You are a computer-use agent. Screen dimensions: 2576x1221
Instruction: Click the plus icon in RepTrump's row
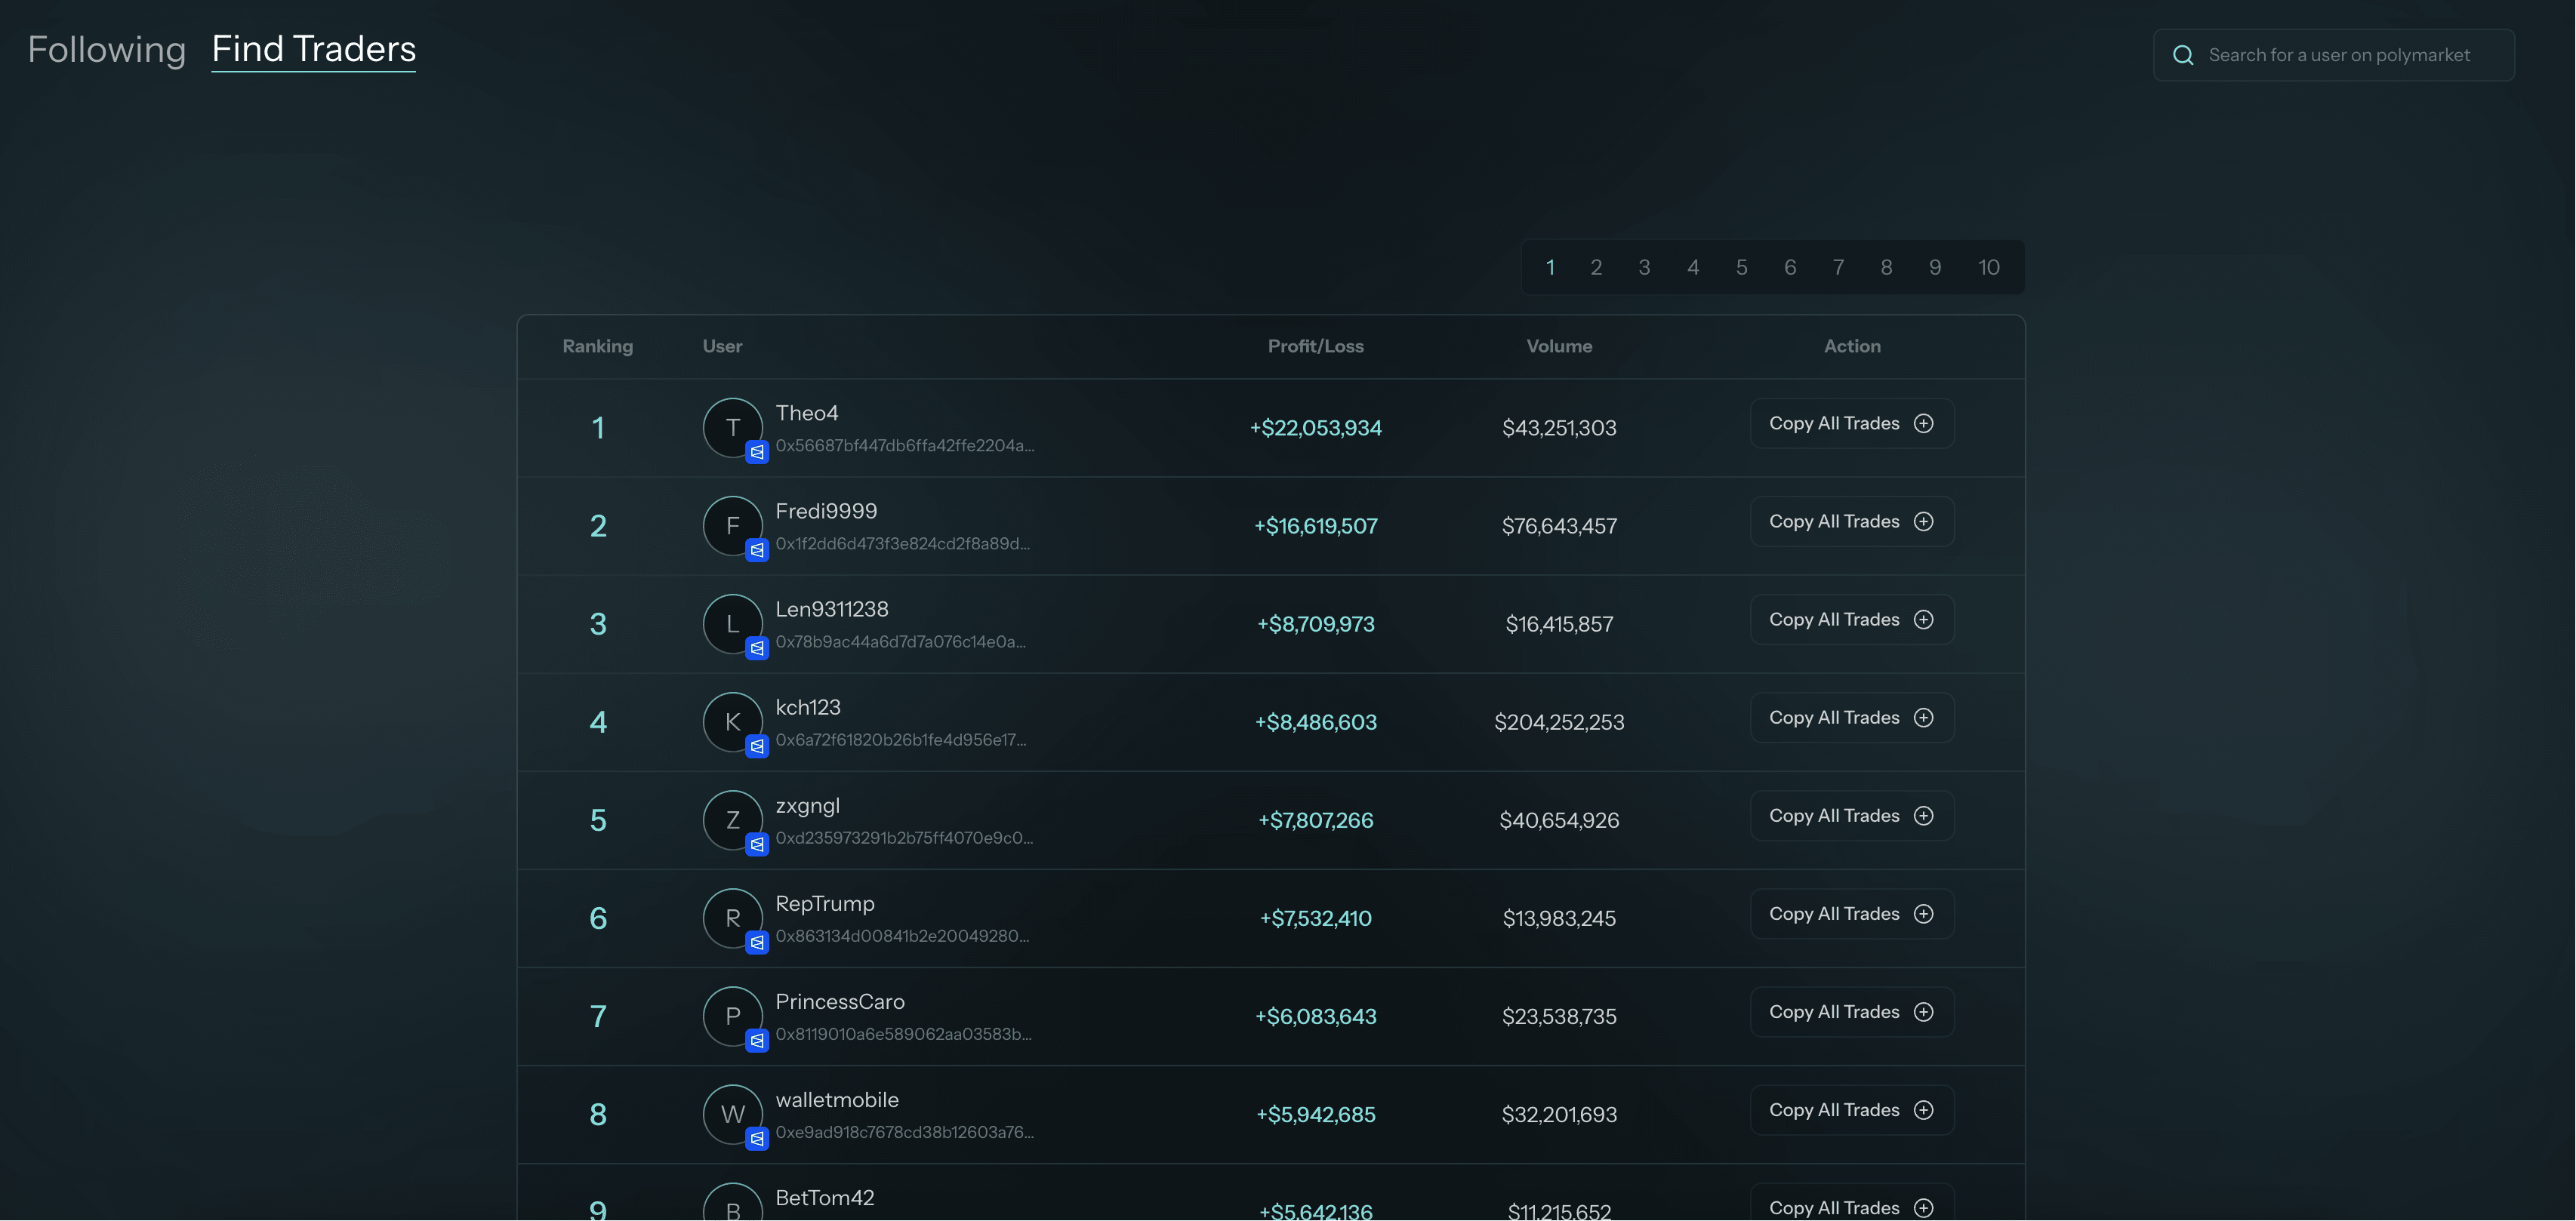pyautogui.click(x=1923, y=915)
